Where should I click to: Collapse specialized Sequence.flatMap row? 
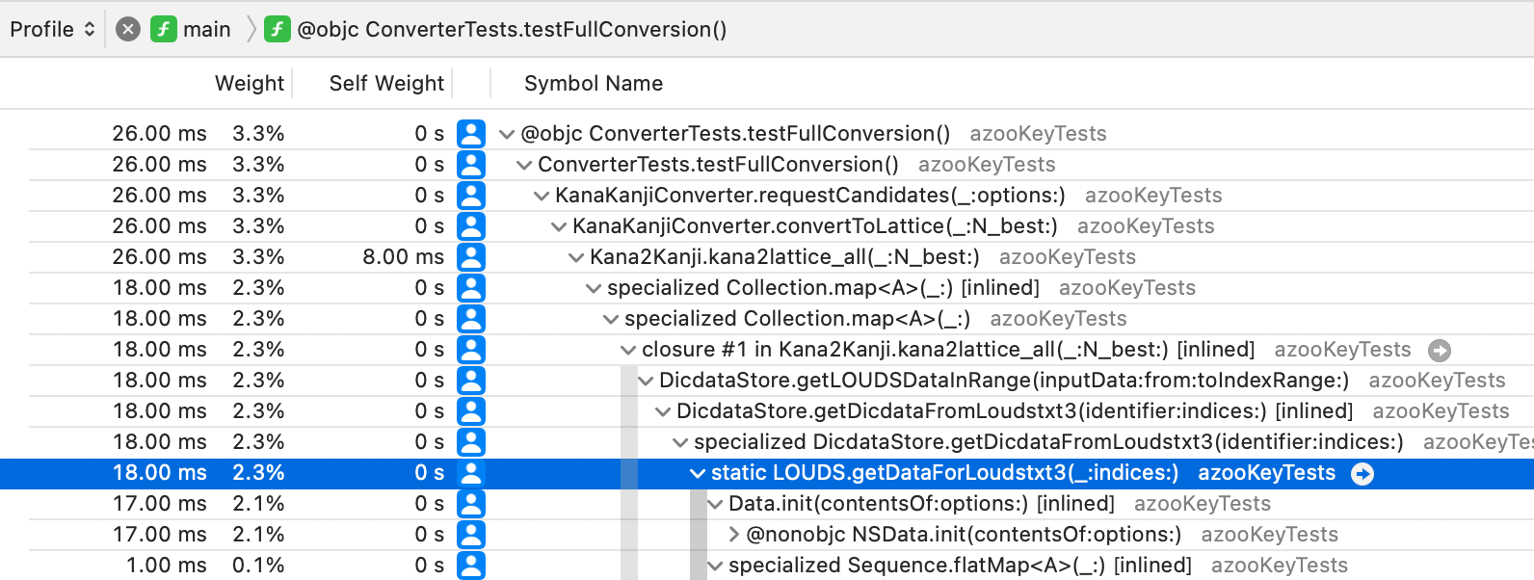click(x=715, y=566)
